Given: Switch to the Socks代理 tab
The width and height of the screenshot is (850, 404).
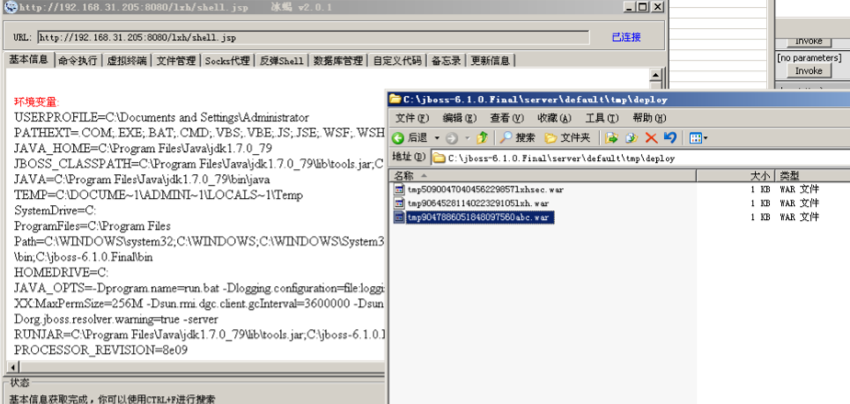Looking at the screenshot, I should [227, 61].
